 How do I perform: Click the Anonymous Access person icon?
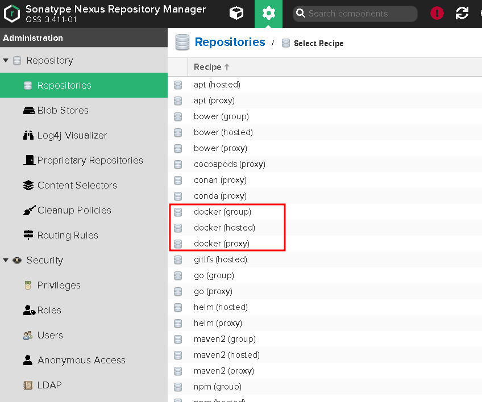[x=28, y=360]
